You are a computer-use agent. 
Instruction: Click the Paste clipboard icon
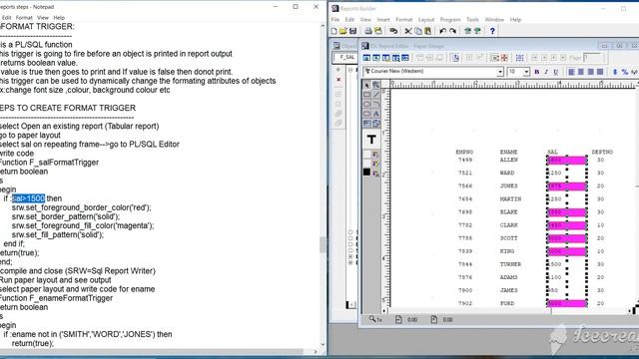pyautogui.click(x=427, y=31)
